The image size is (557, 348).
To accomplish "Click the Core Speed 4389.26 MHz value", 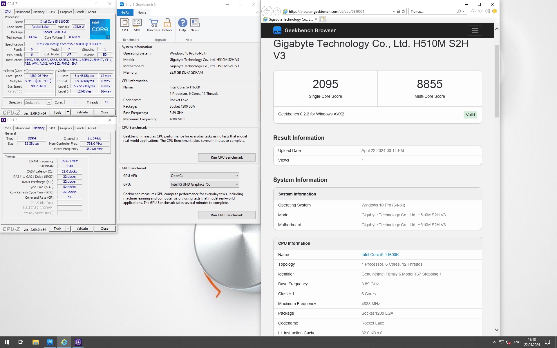I will coord(39,76).
